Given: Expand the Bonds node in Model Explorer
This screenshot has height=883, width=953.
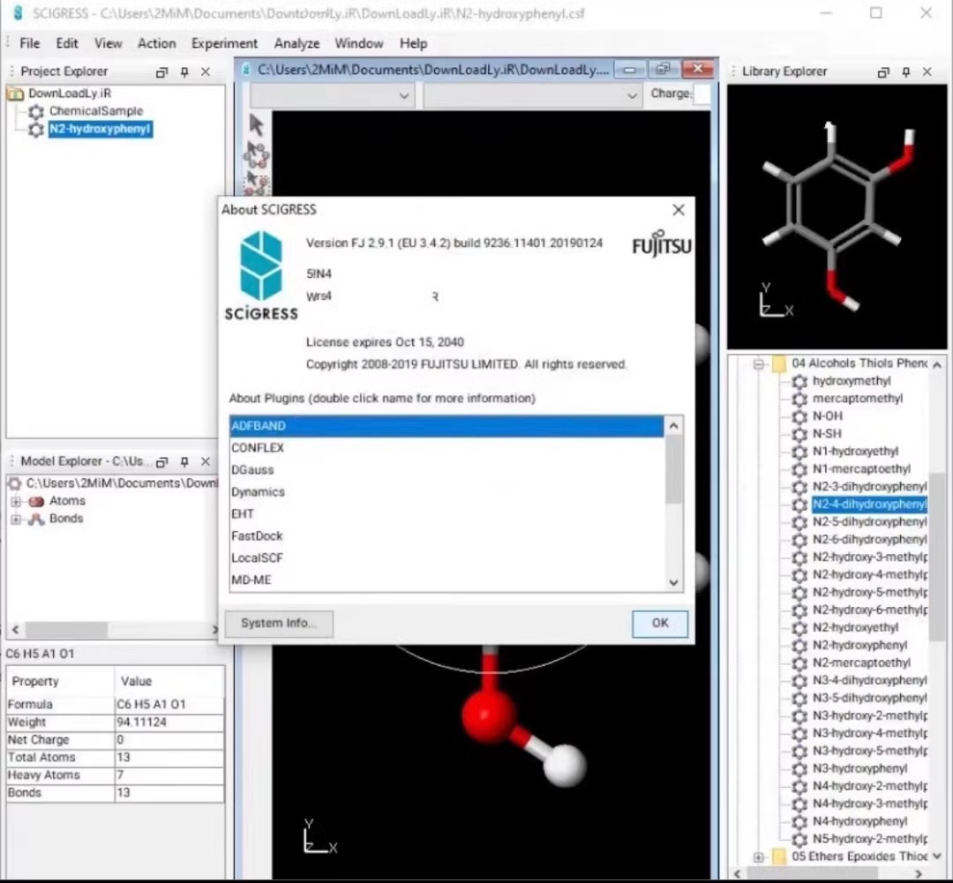Looking at the screenshot, I should tap(16, 519).
